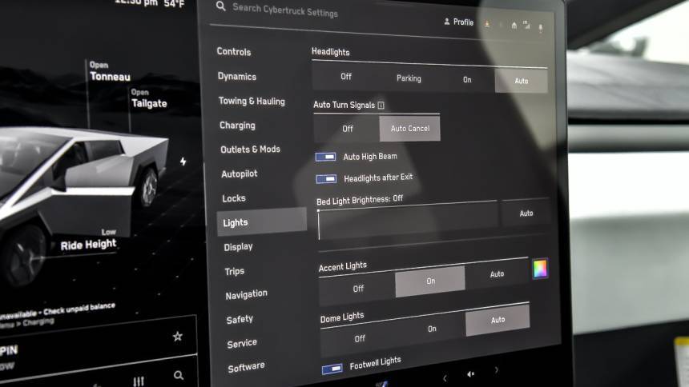The height and width of the screenshot is (387, 689).
Task: Tap the Ride Height Low control
Action: 88,241
